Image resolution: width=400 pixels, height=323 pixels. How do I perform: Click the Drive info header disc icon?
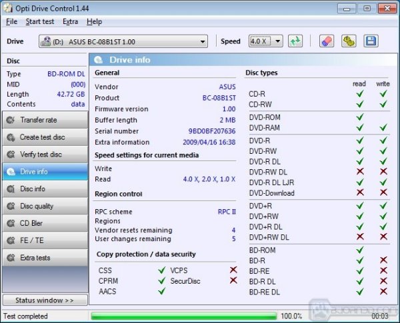pyautogui.click(x=98, y=60)
